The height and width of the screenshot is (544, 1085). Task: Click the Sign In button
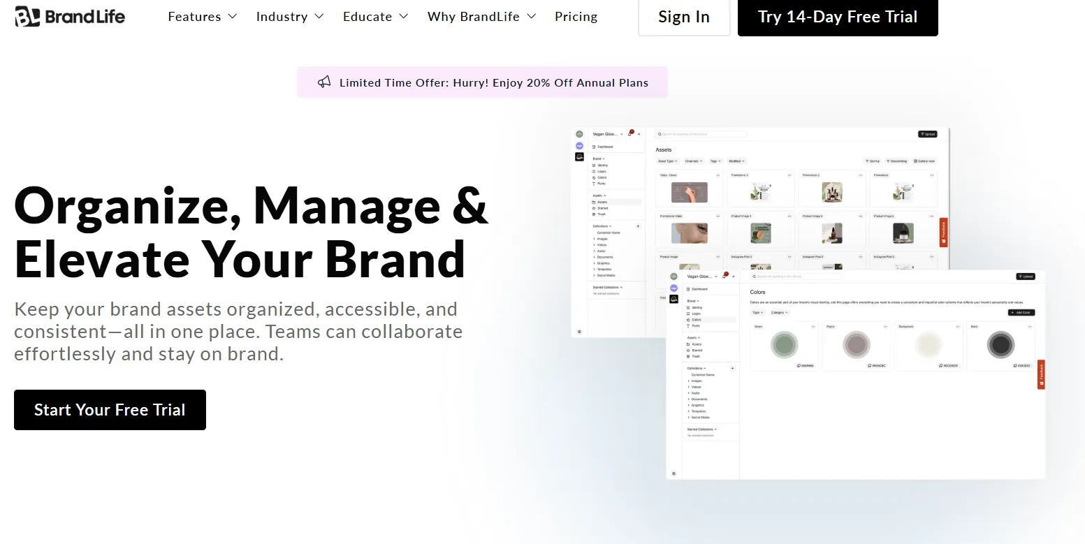point(684,17)
